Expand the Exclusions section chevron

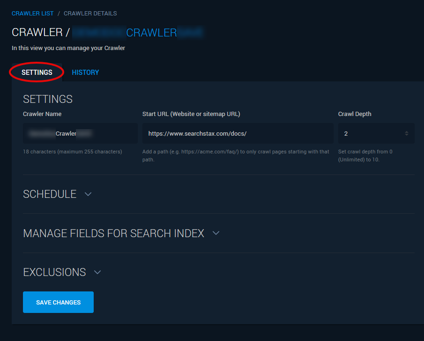tap(97, 272)
